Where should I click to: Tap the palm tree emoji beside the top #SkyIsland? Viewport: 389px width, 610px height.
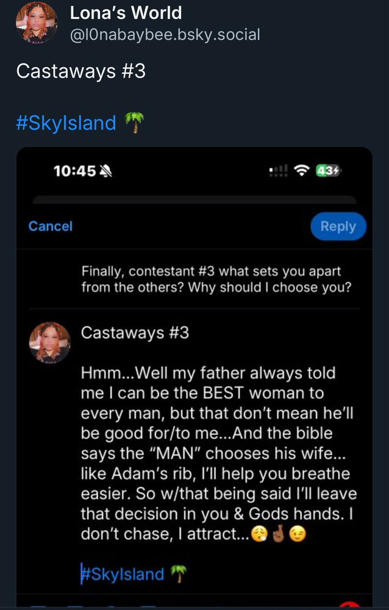tap(134, 123)
